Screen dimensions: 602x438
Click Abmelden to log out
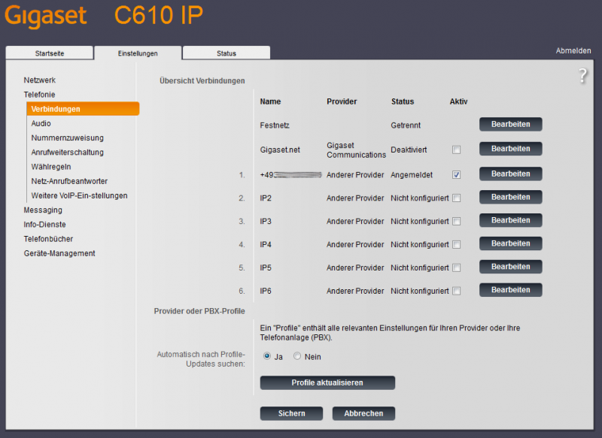[x=573, y=50]
